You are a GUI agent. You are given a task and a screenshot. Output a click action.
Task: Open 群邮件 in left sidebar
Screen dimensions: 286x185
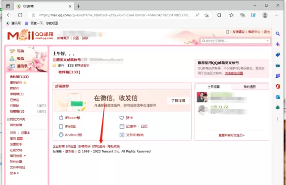[15, 88]
